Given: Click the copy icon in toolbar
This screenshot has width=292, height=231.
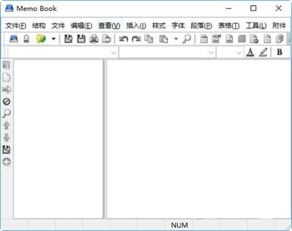Looking at the screenshot, I should pyautogui.click(x=149, y=39).
